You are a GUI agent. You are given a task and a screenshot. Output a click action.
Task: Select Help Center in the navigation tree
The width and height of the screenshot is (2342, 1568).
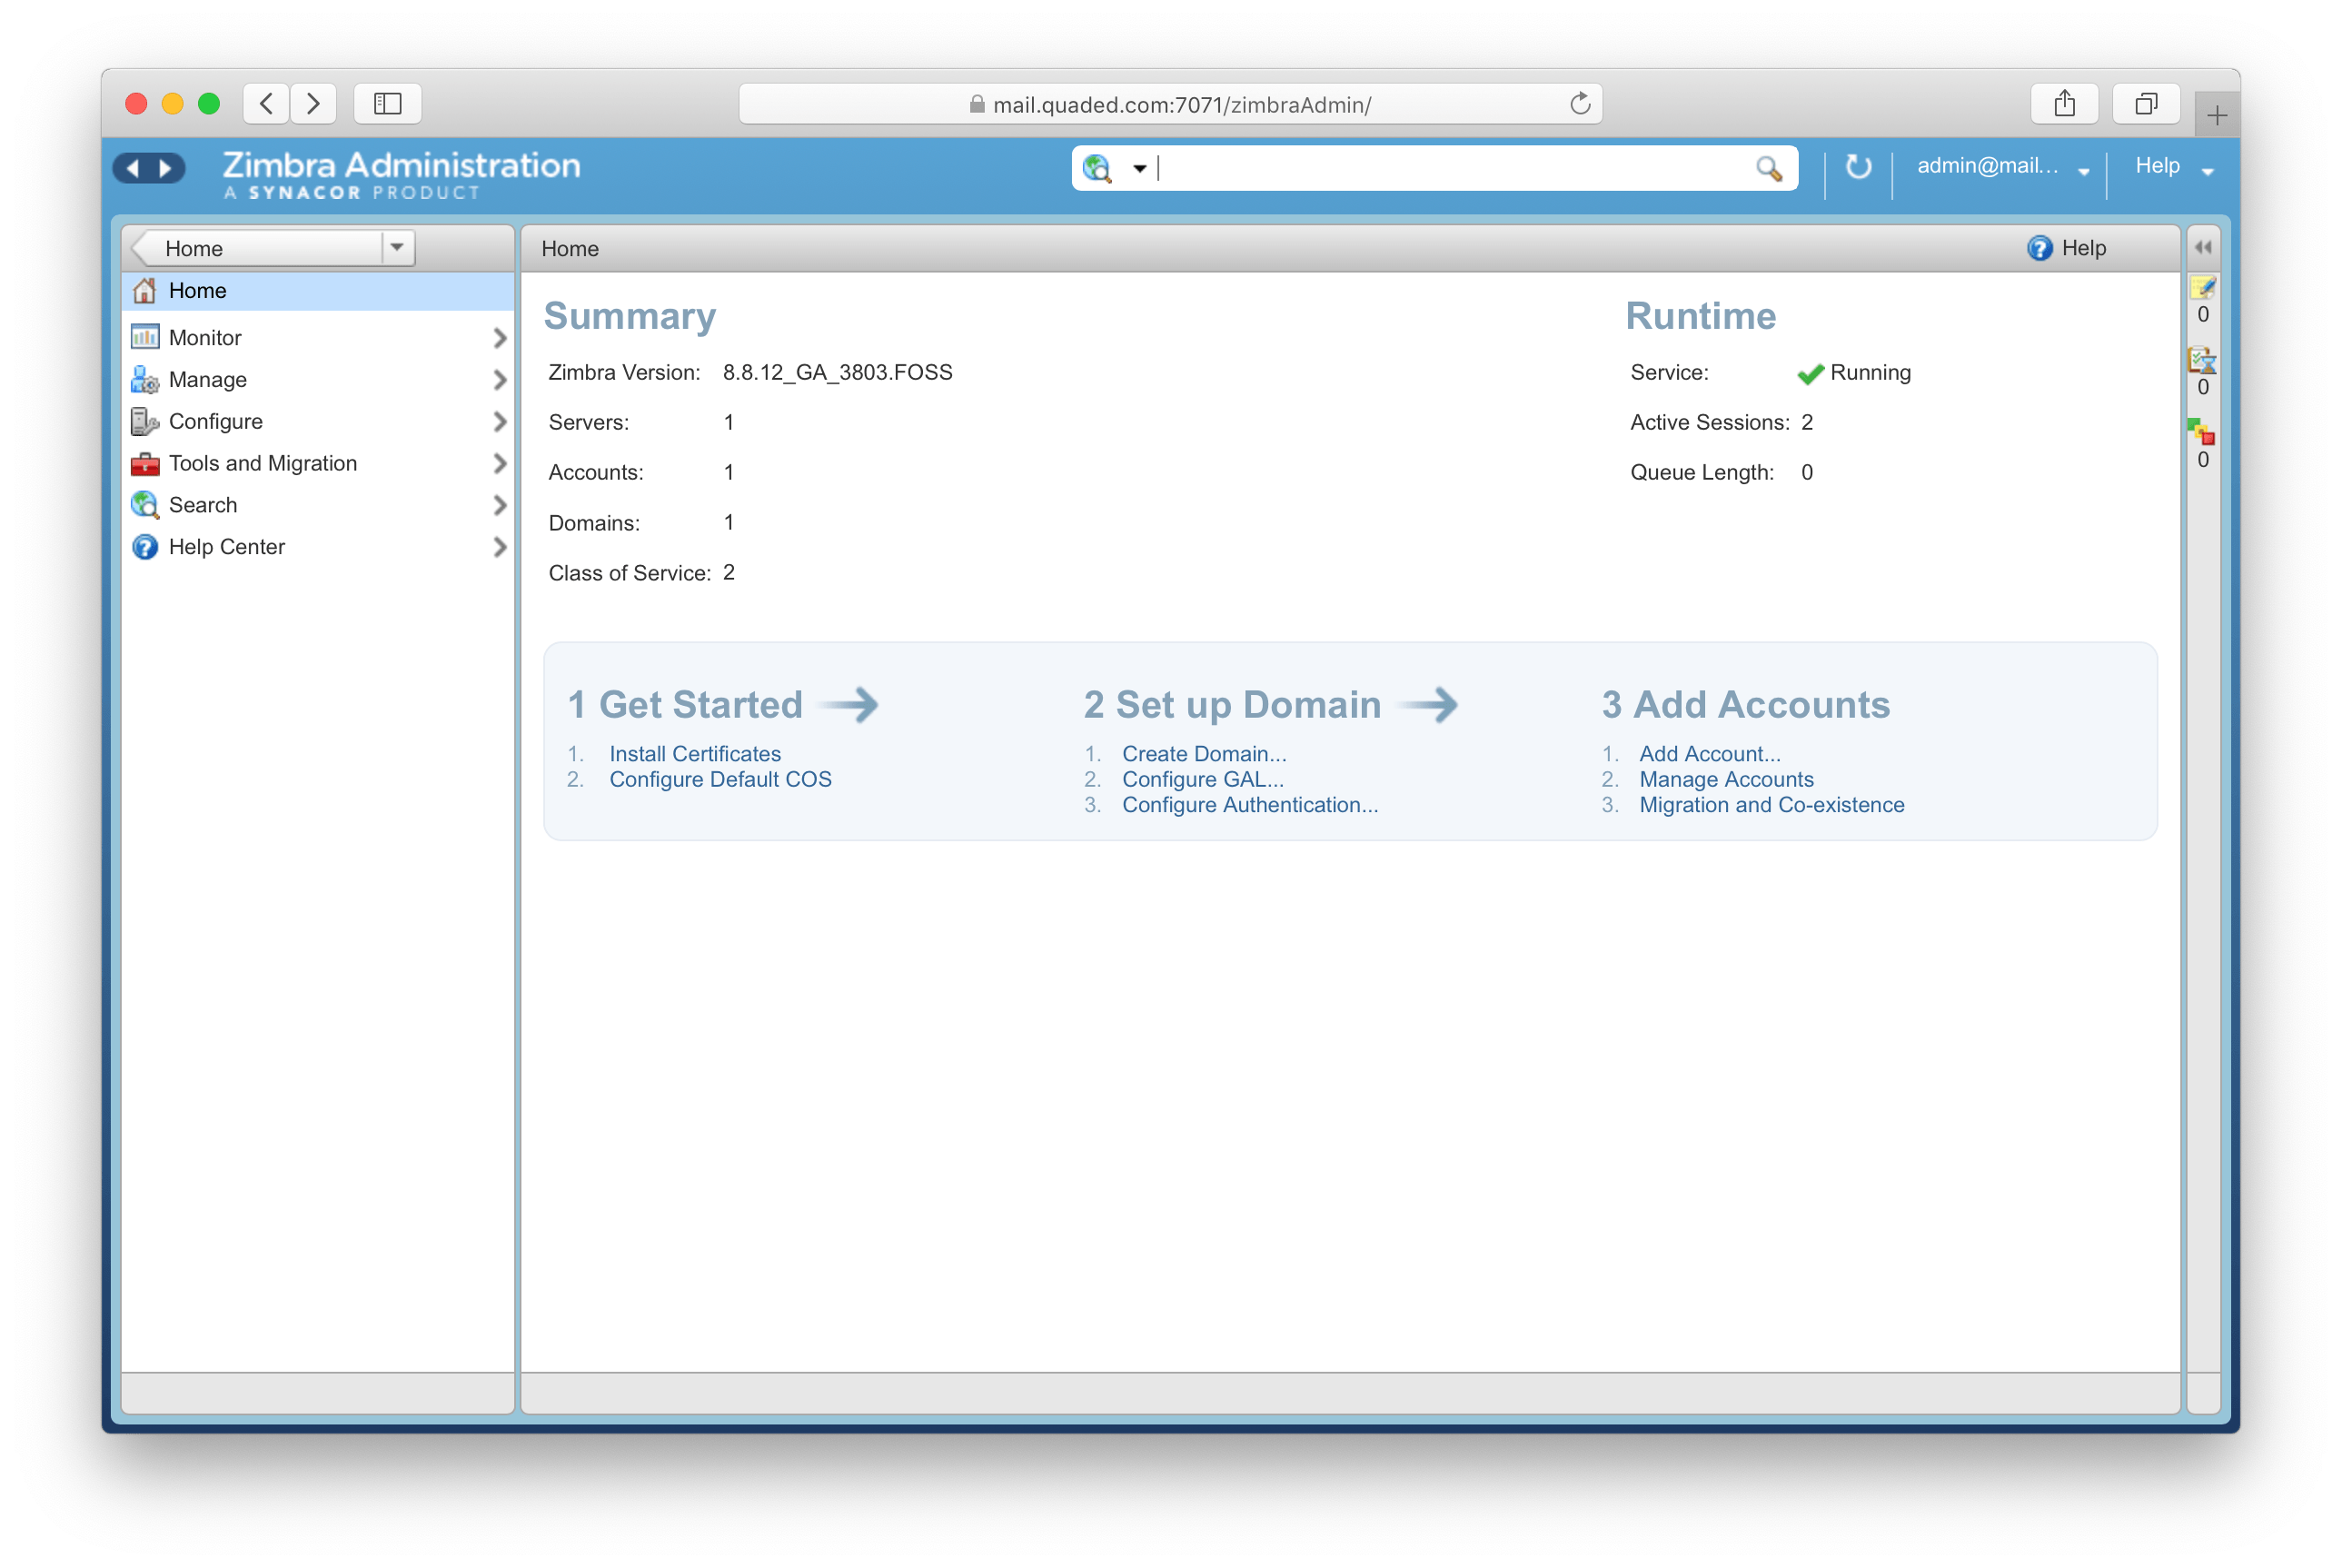pos(318,547)
